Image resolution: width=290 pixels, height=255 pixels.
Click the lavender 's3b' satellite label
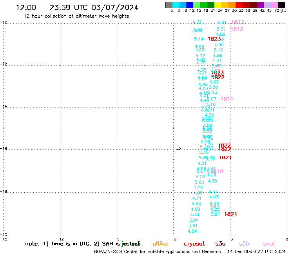coord(244,244)
